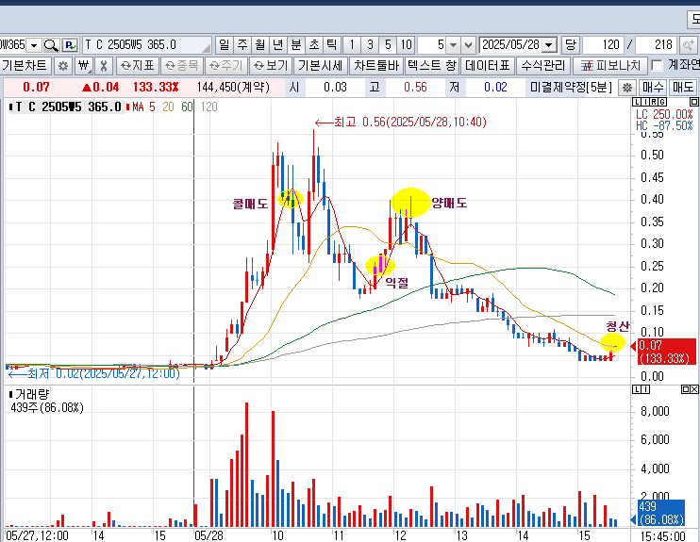The width and height of the screenshot is (700, 542).
Task: Expand the interval value 5 dropdown
Action: [453, 45]
